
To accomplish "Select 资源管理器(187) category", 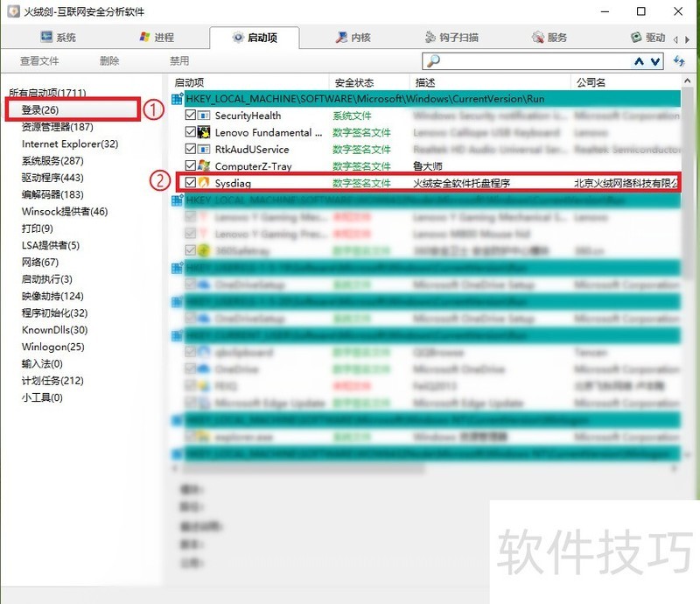I will [x=58, y=127].
